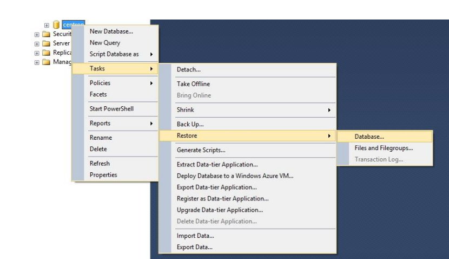Click the Server Objects folder icon
The image size is (449, 259).
(47, 43)
